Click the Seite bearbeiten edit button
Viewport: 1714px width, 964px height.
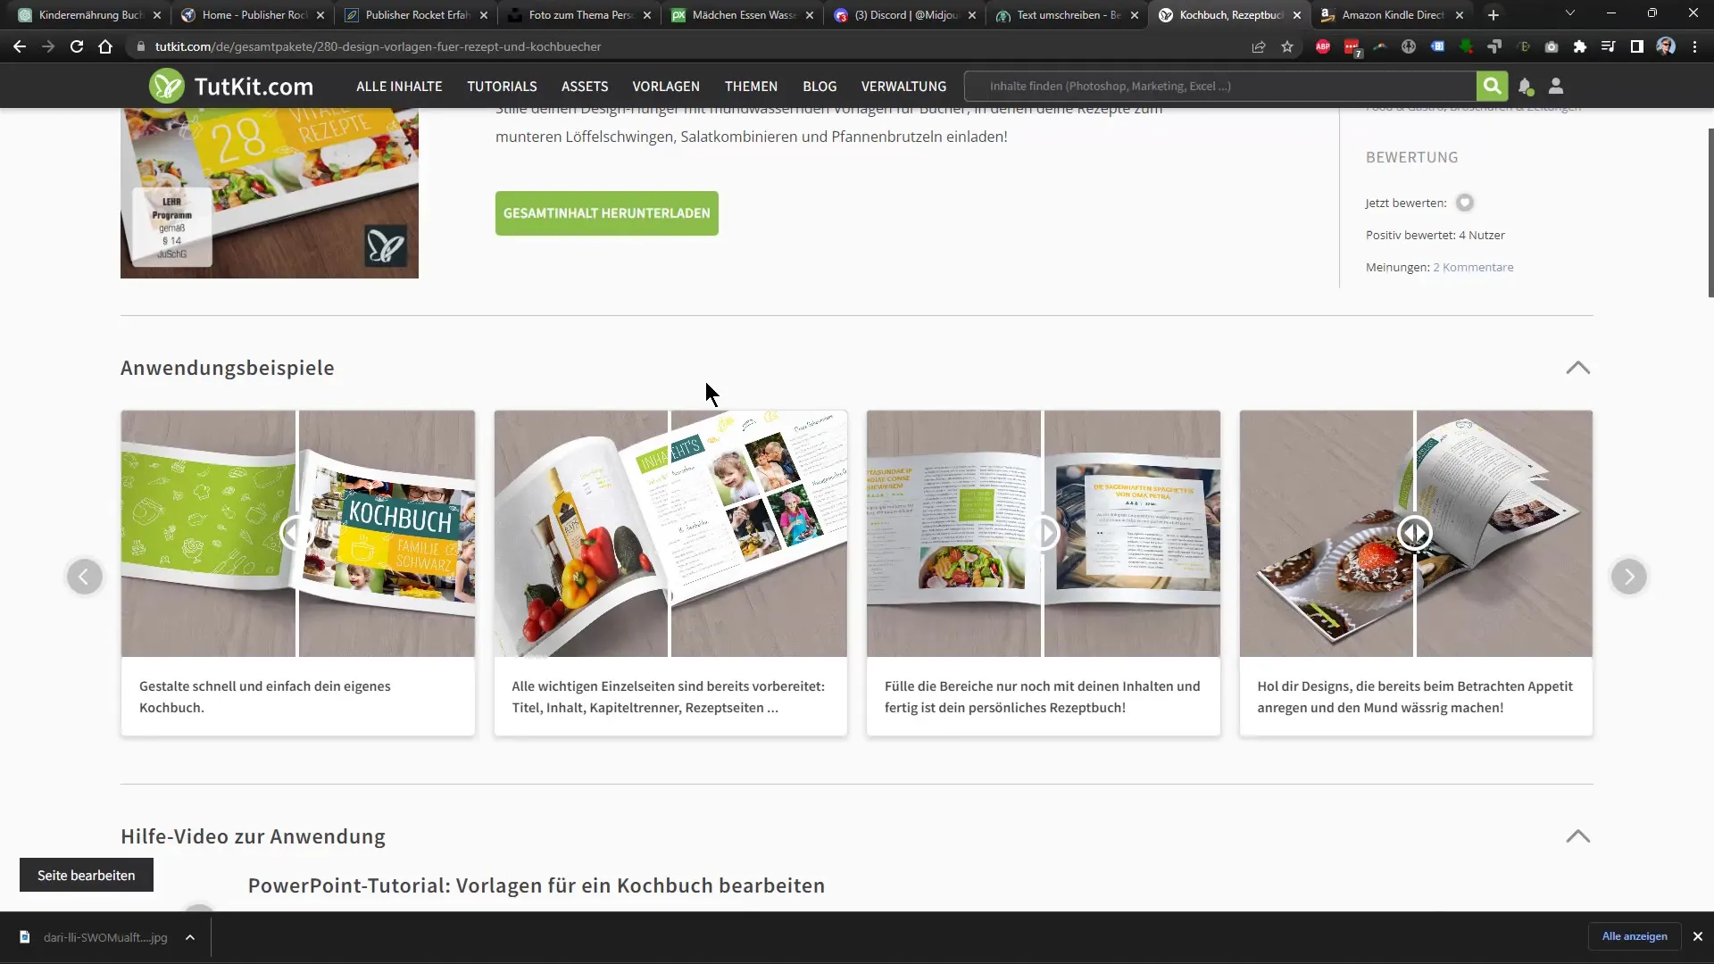tap(86, 875)
